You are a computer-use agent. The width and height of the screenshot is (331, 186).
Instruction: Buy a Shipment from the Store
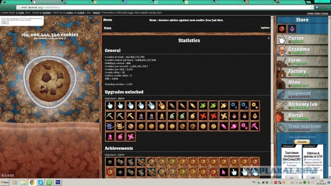[302, 94]
